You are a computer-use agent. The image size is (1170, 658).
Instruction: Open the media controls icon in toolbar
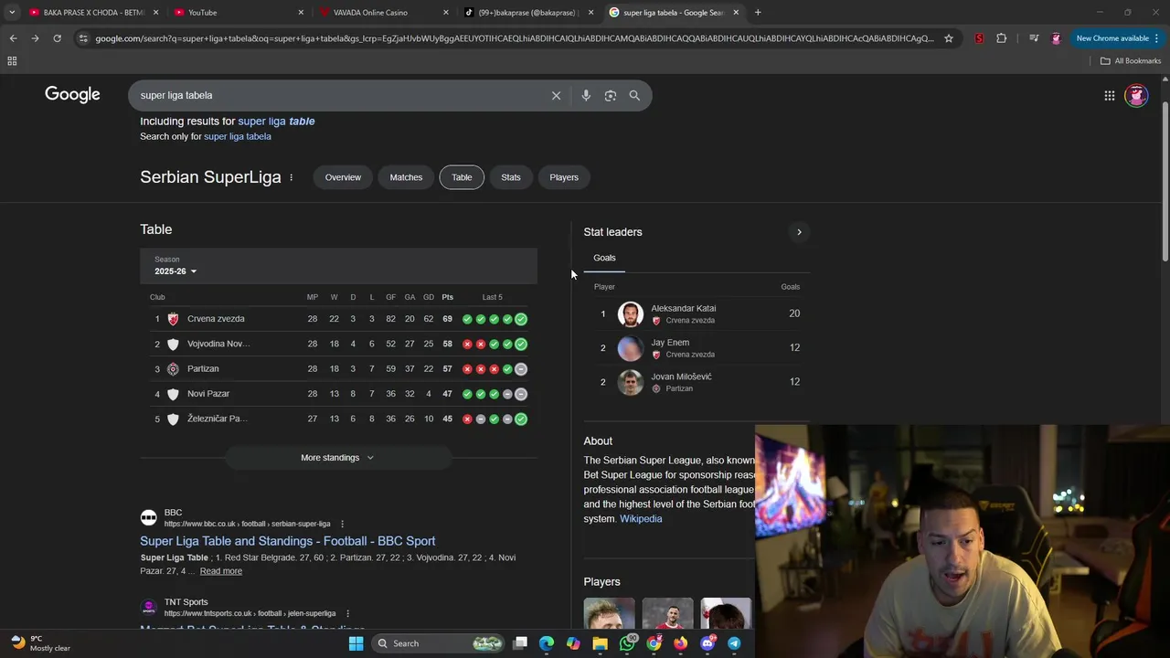[1034, 38]
